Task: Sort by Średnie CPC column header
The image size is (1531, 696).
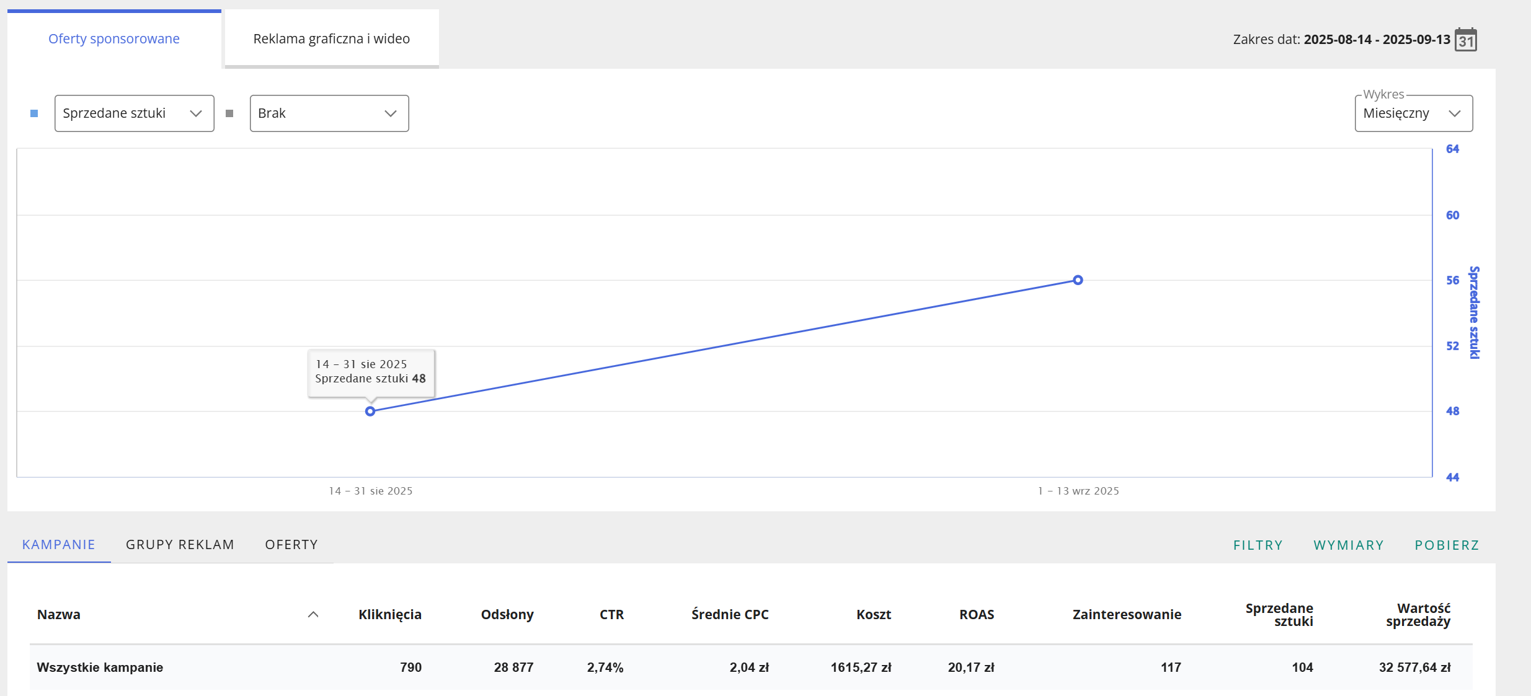Action: [x=730, y=614]
